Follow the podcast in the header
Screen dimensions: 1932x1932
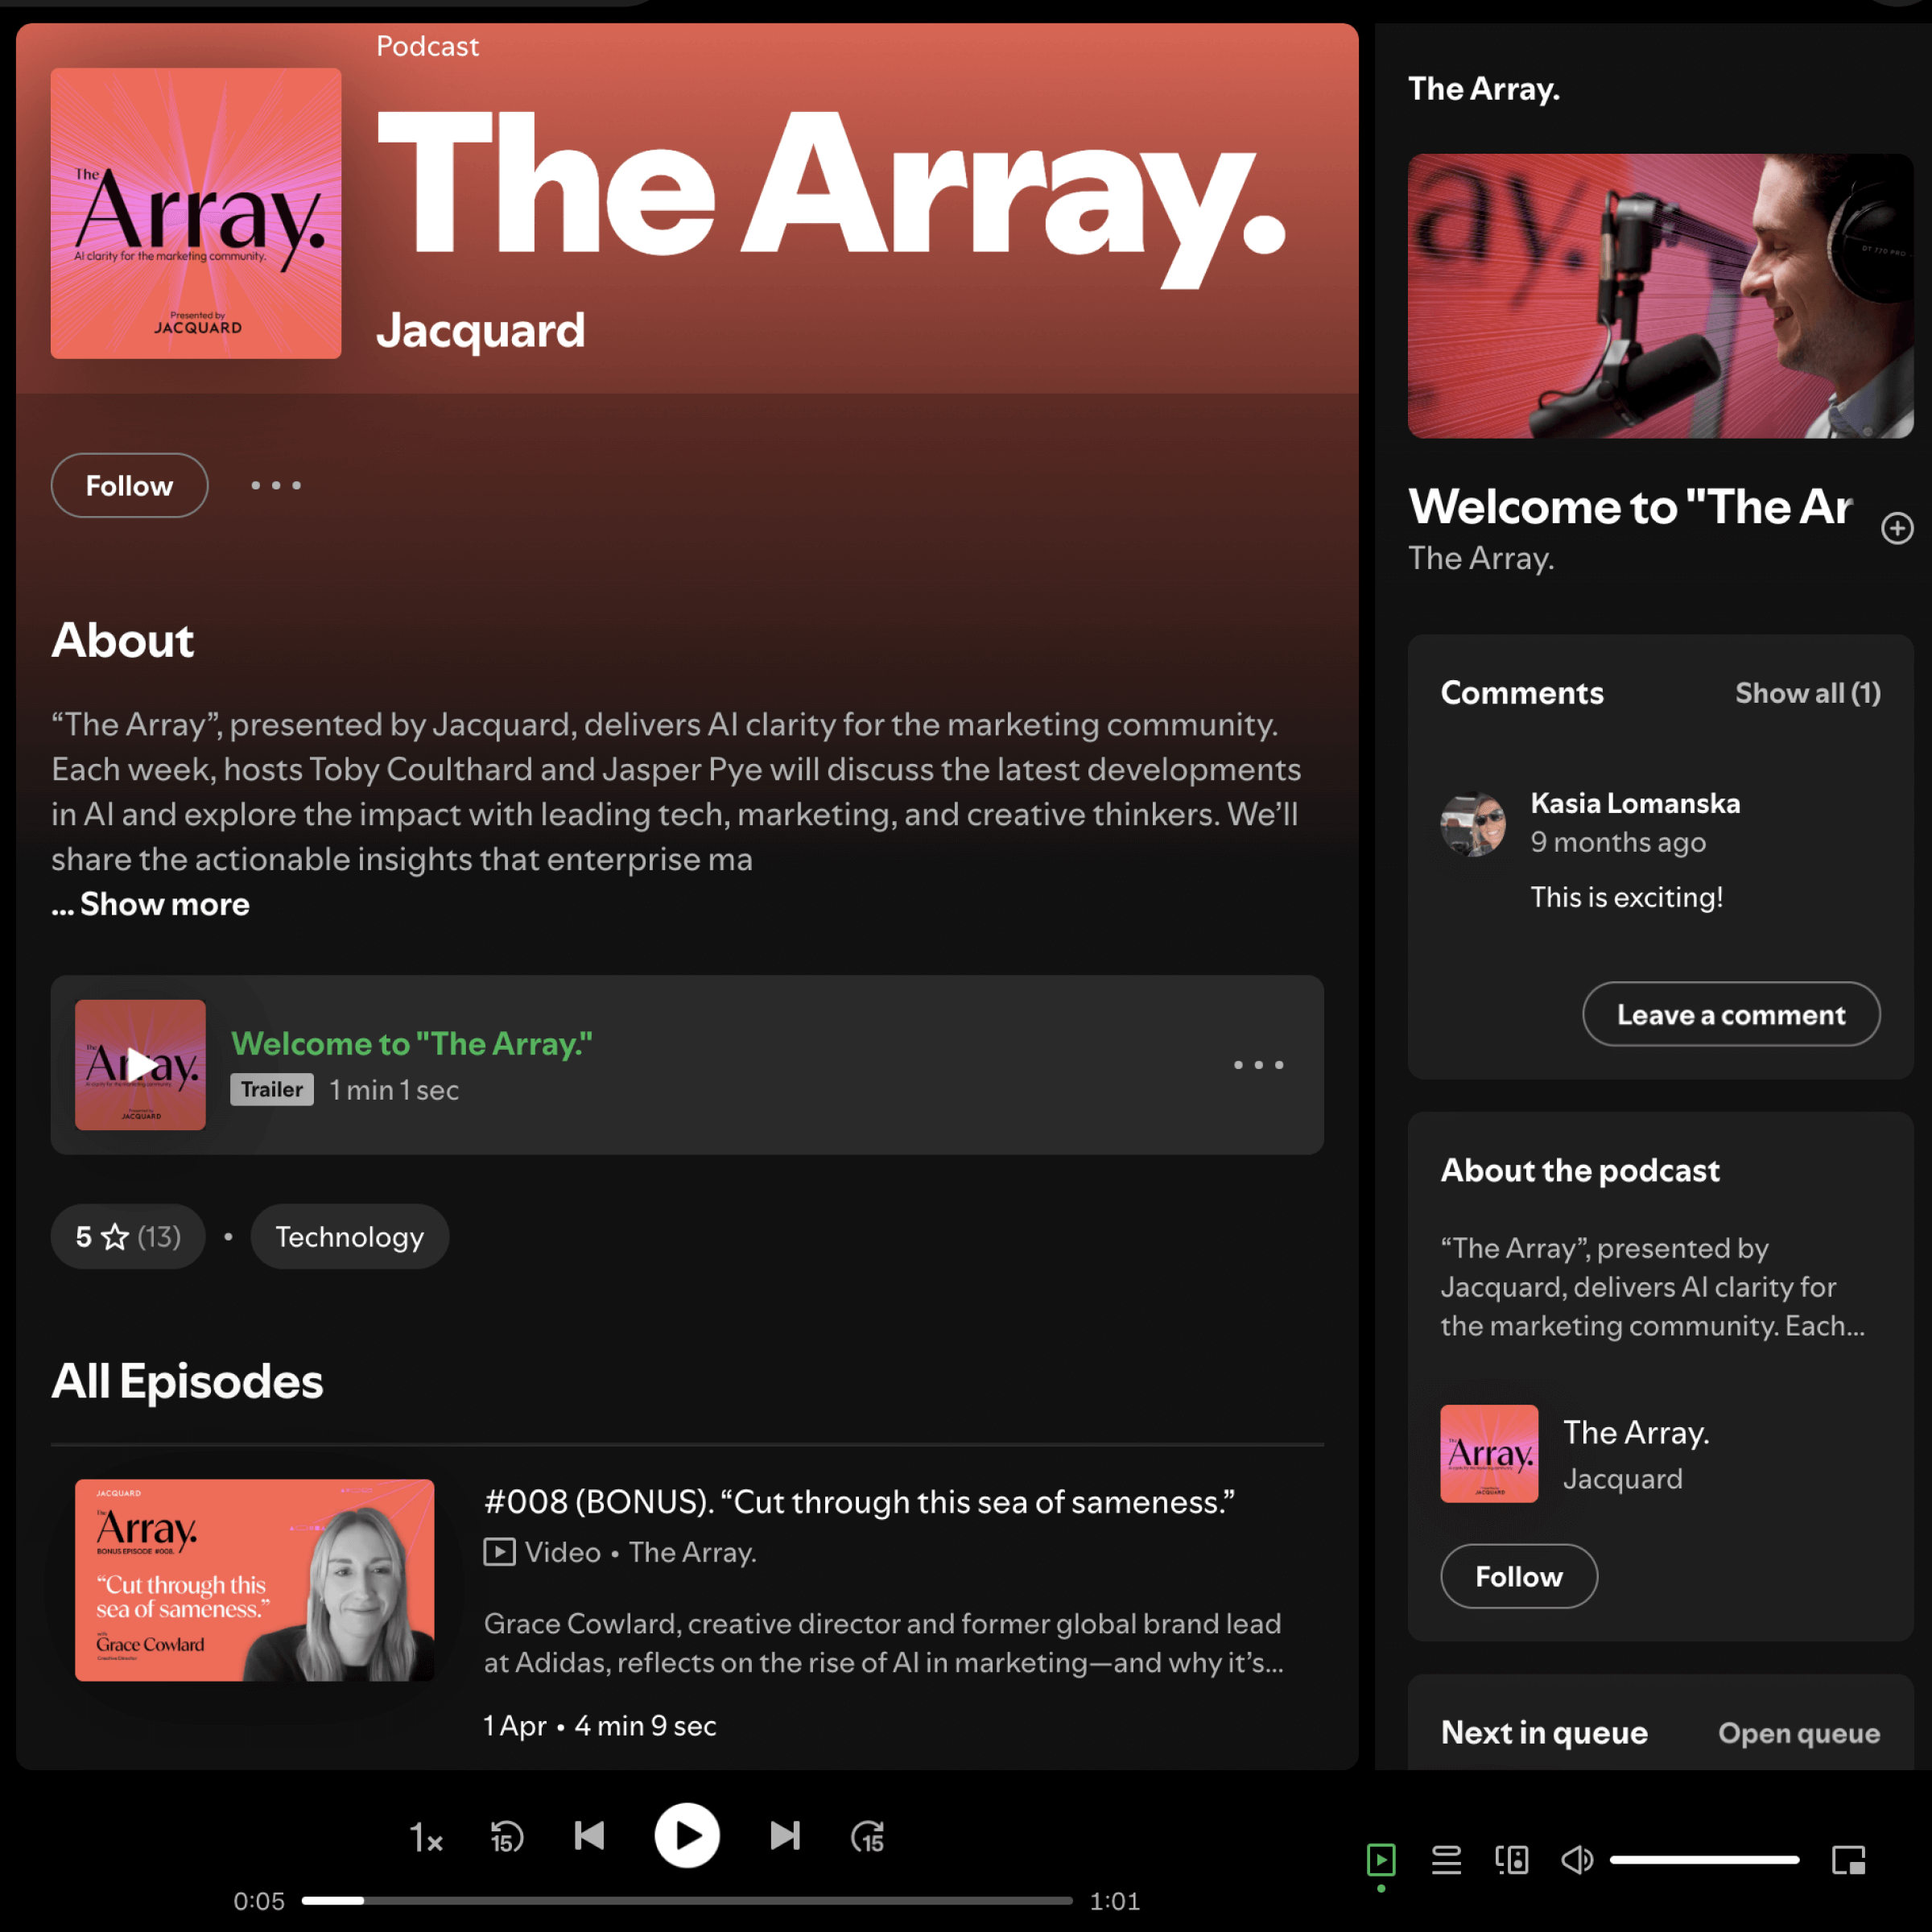click(x=129, y=486)
